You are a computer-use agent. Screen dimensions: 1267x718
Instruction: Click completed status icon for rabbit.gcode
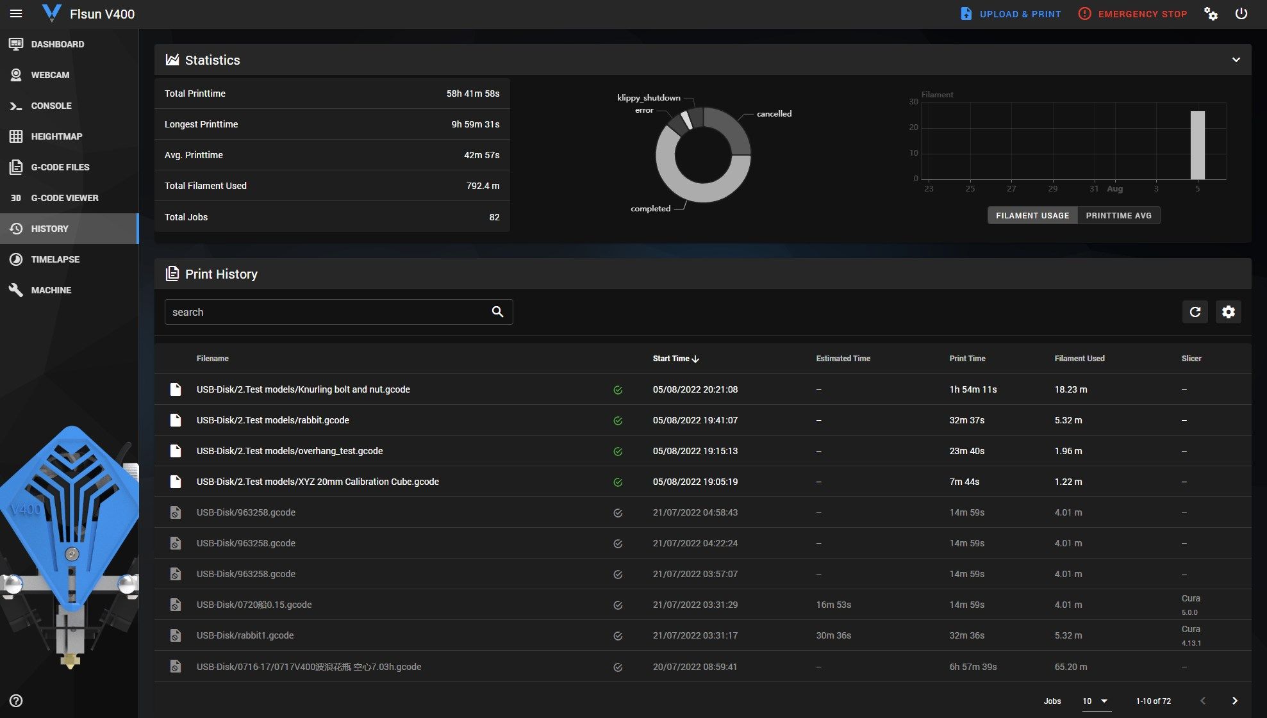pyautogui.click(x=618, y=421)
